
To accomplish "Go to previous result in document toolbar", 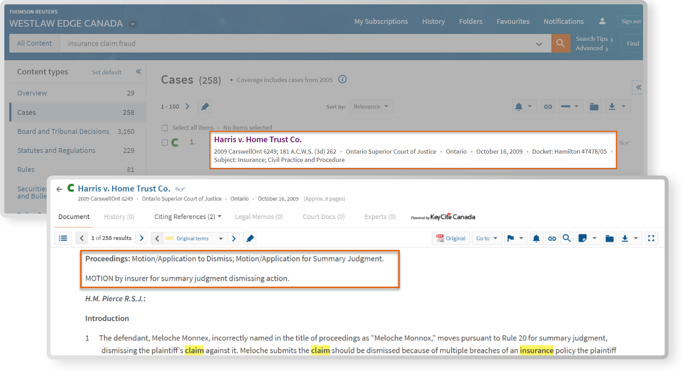I will coord(82,238).
